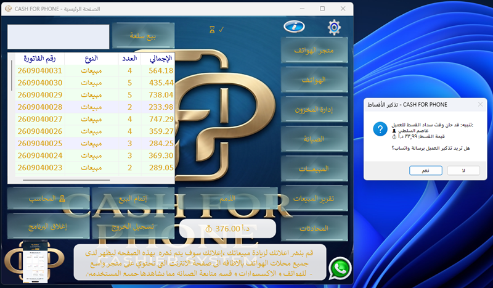Open متجر الهواتف phone store
The image size is (493, 288).
[314, 50]
